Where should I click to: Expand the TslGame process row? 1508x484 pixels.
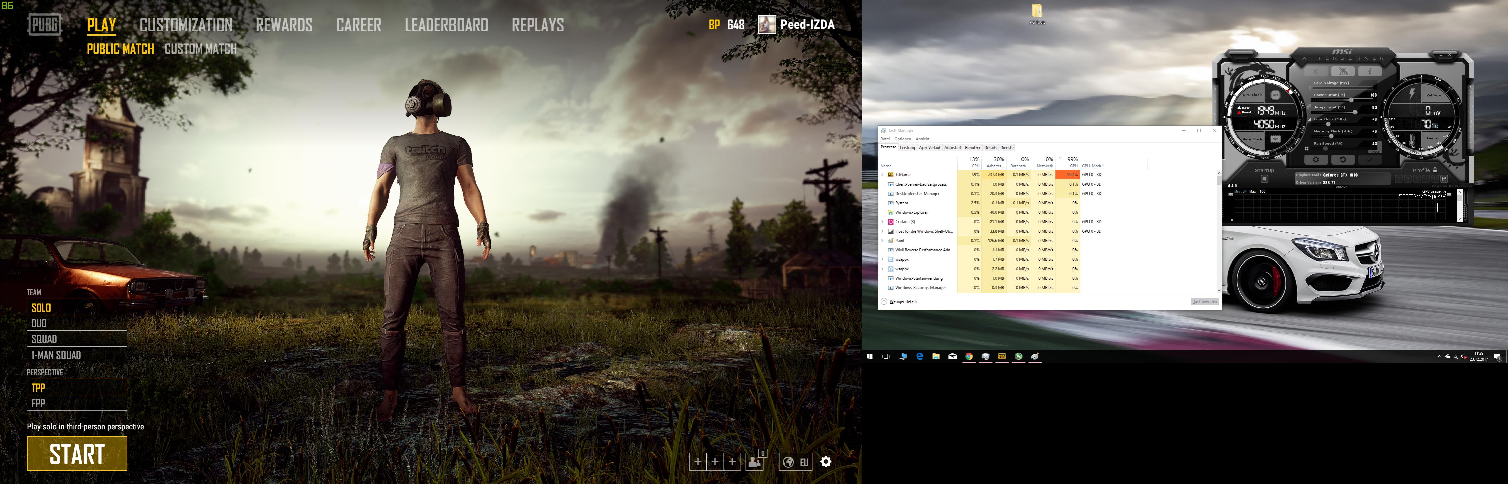[883, 175]
